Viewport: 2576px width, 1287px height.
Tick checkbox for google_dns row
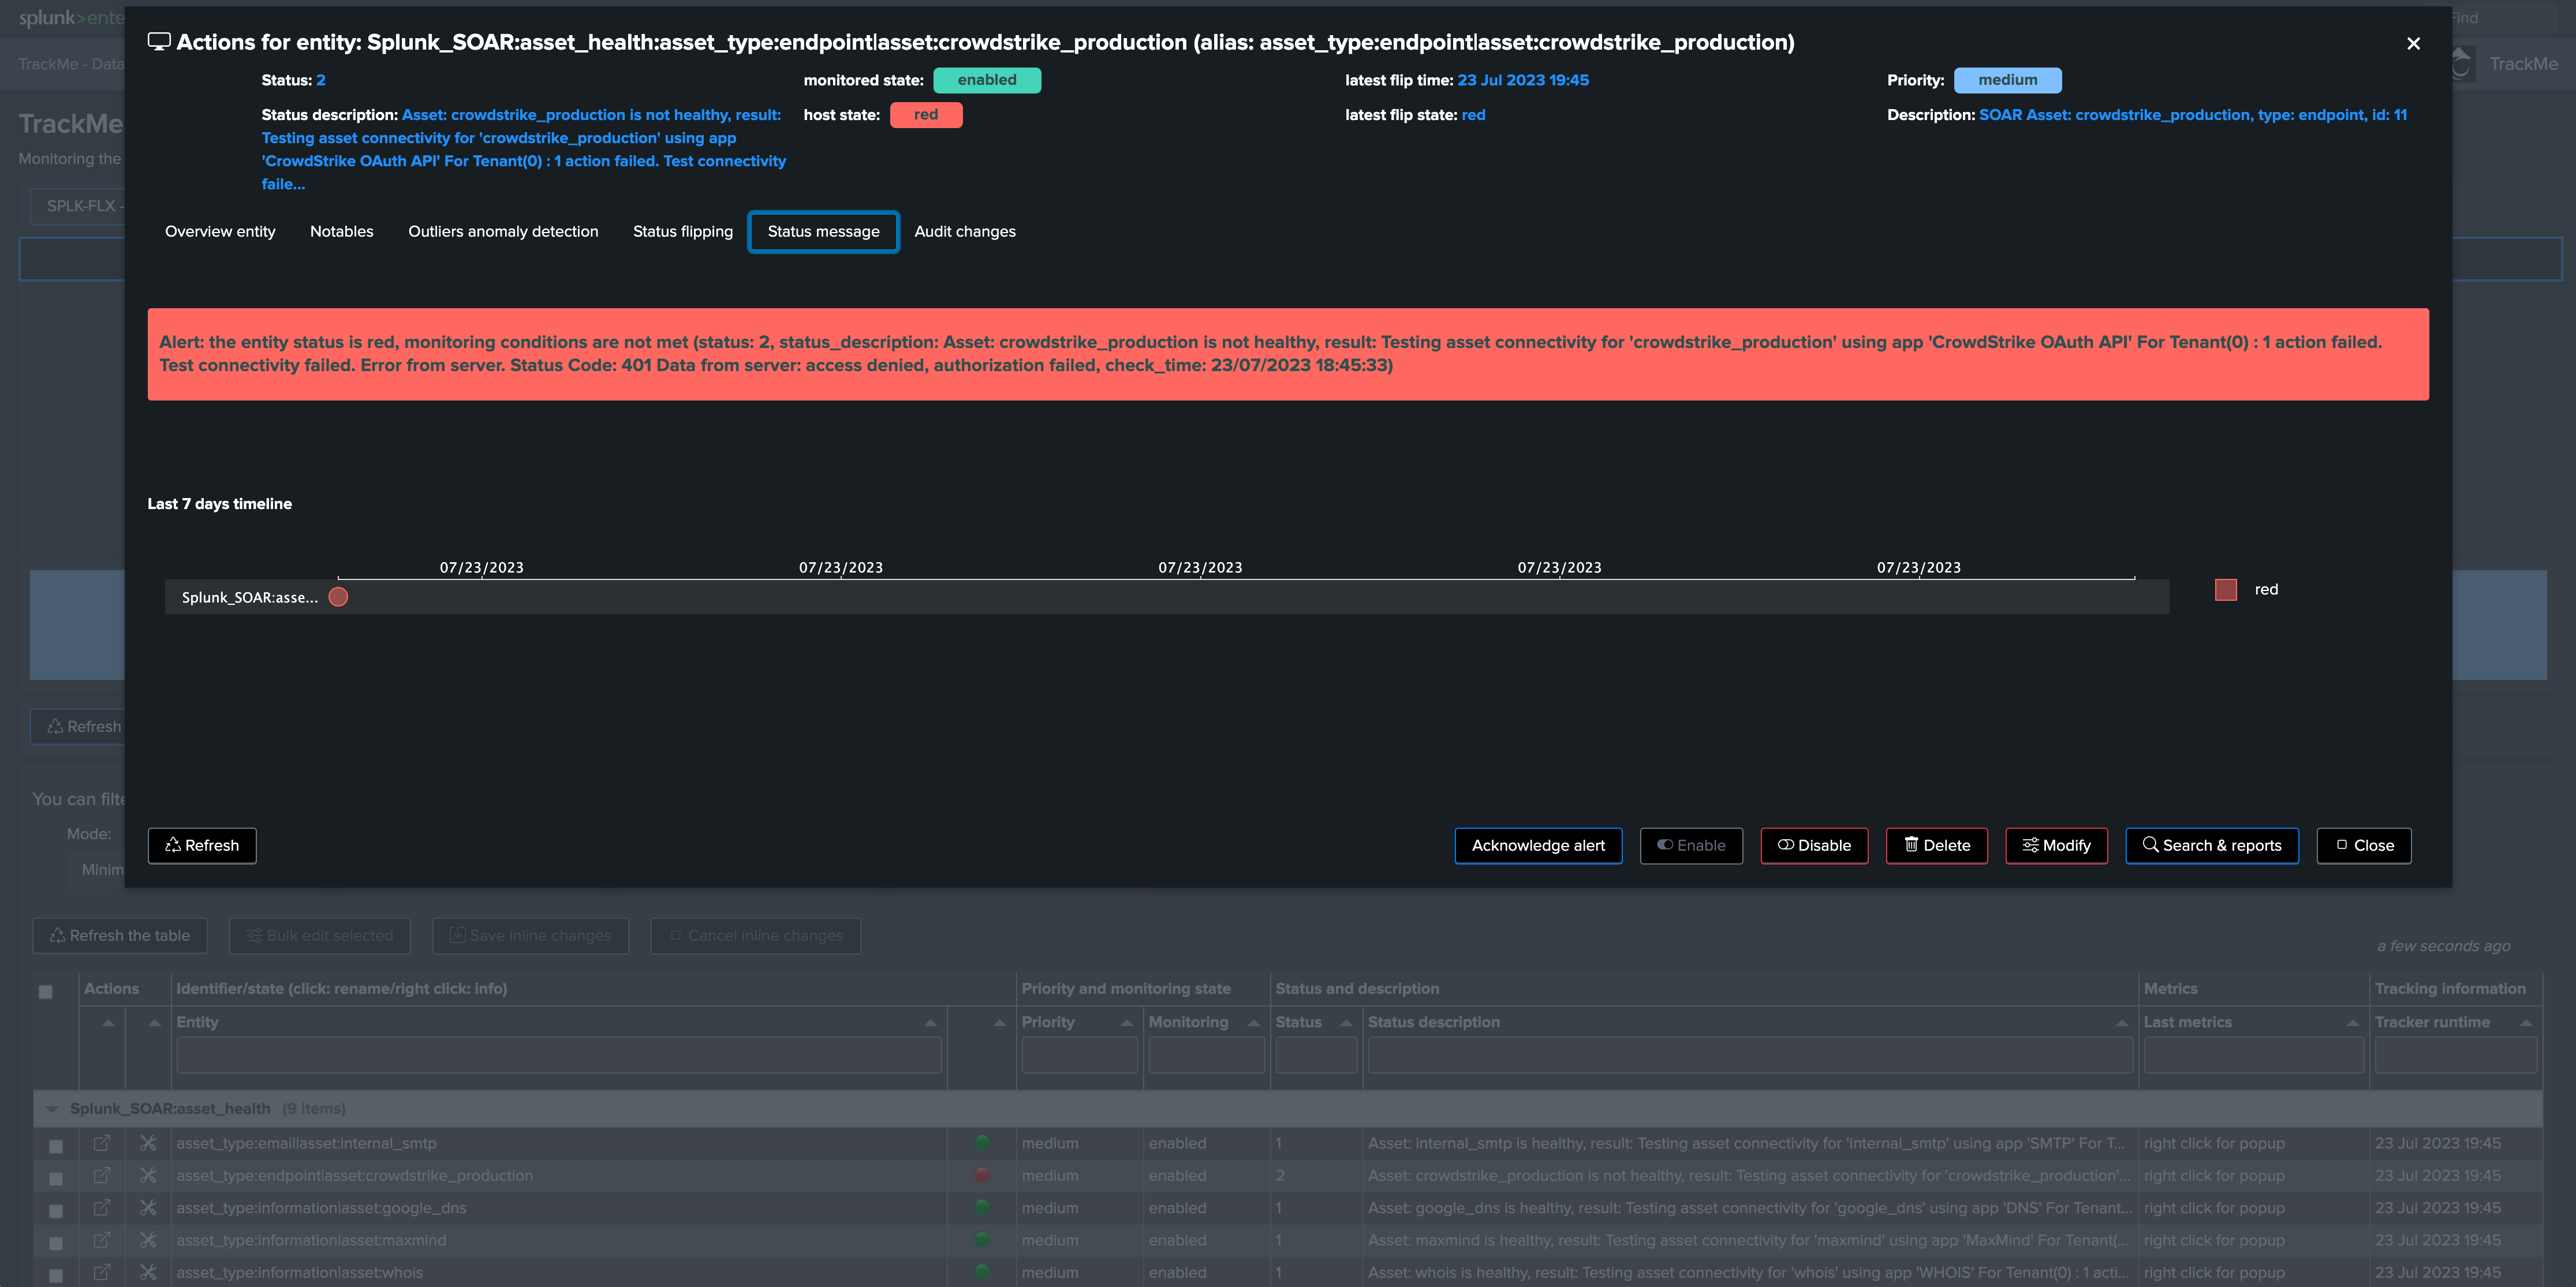pyautogui.click(x=56, y=1211)
